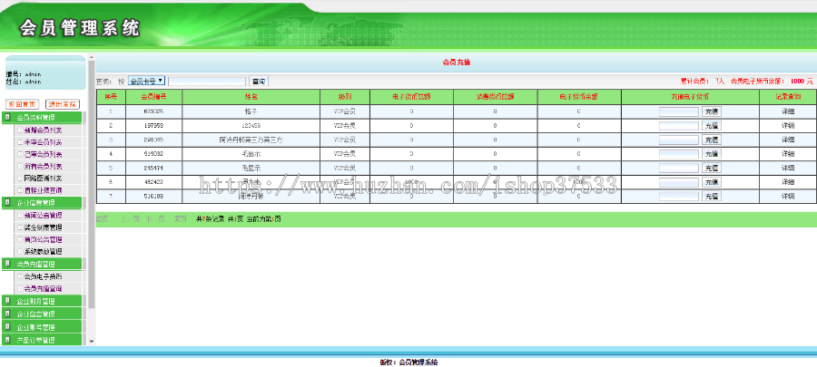This screenshot has height=367, width=817.
Task: Click the recharge amount field in row 2
Action: click(x=678, y=126)
